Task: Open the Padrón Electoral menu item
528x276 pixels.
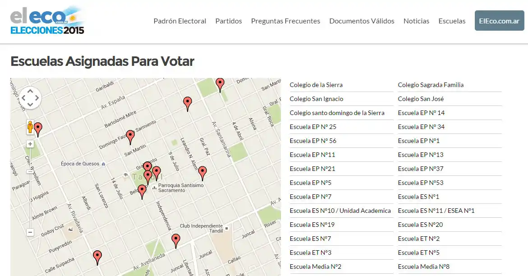Action: pyautogui.click(x=180, y=21)
